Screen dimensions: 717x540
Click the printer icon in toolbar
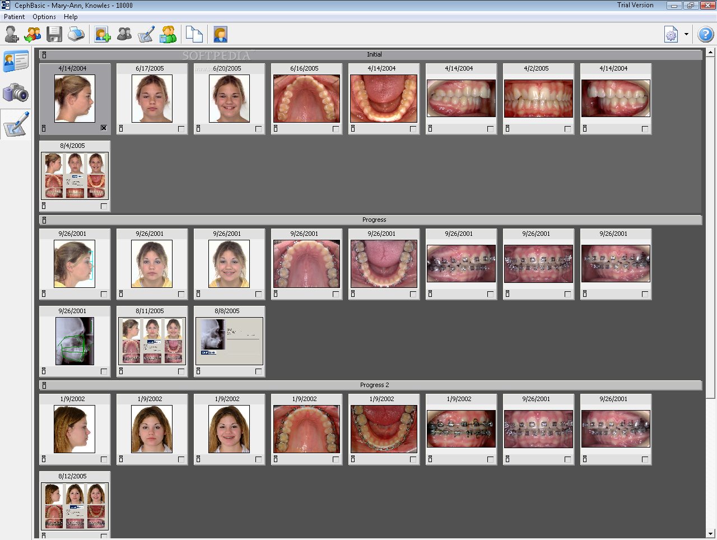click(x=76, y=34)
